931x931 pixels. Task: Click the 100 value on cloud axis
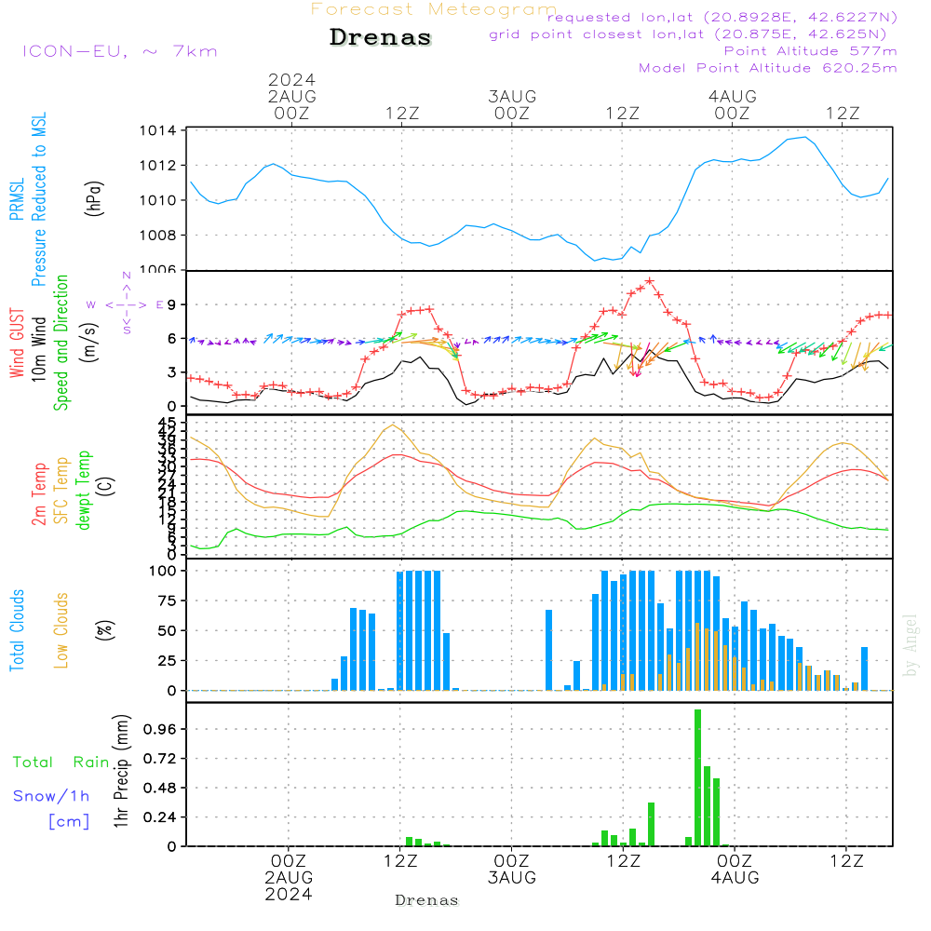pos(163,571)
